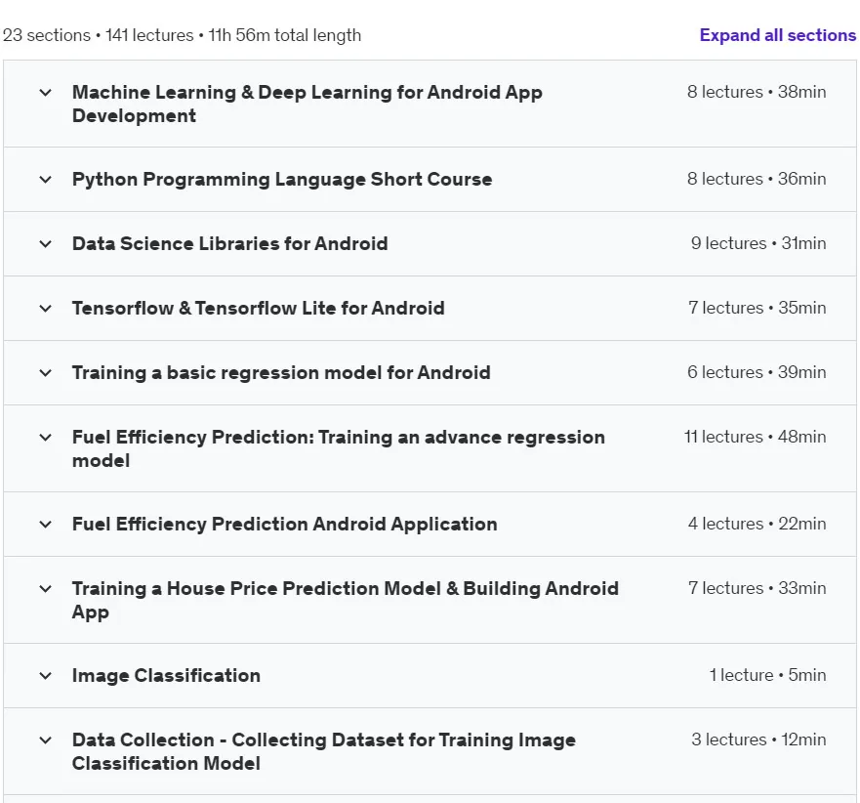Click the Image Classification section title
Screen dimensions: 860x803
(x=166, y=676)
